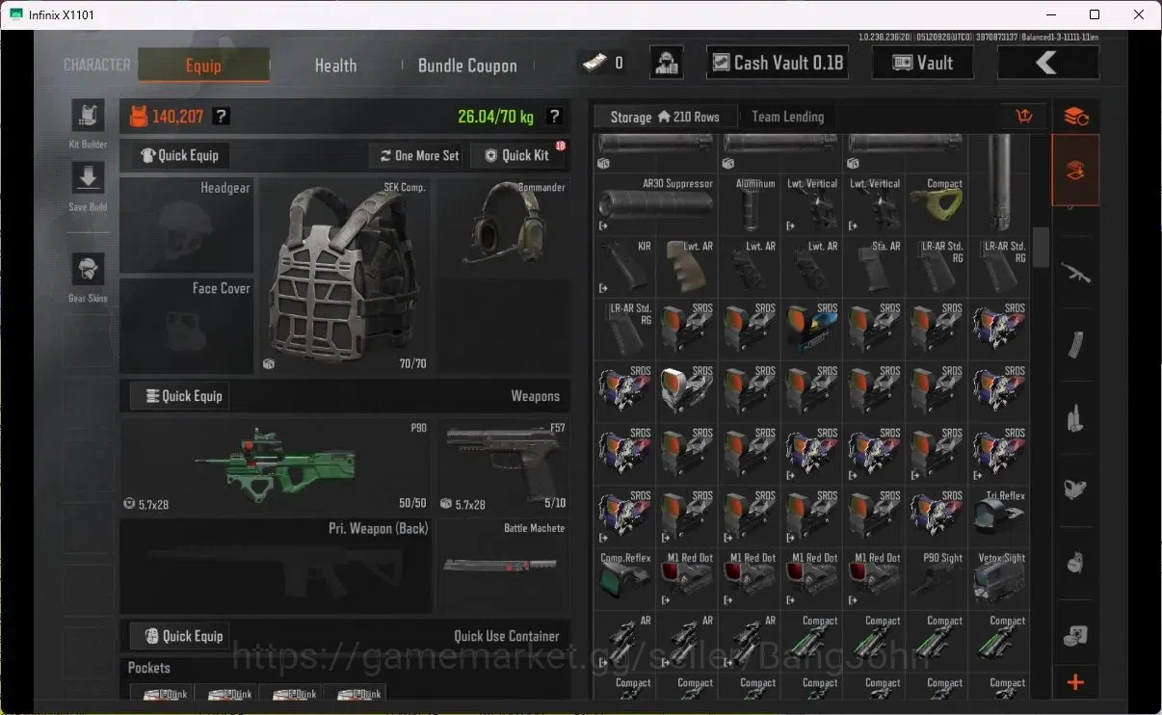Open Quick Kit
1162x715 pixels.
coord(516,155)
